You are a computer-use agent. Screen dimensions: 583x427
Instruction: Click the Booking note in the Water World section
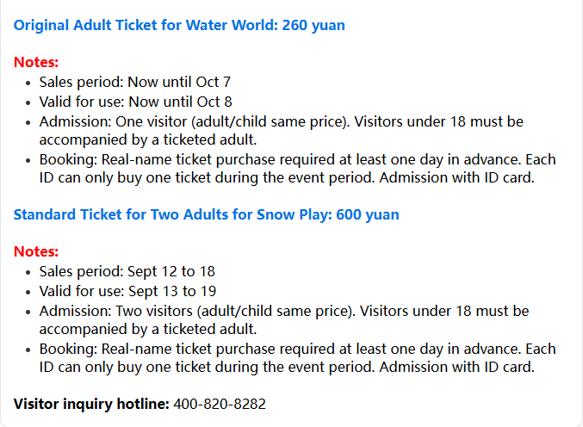click(x=297, y=169)
